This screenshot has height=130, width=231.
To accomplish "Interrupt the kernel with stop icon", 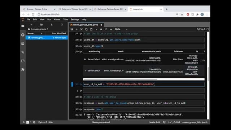I will pos(101,29).
